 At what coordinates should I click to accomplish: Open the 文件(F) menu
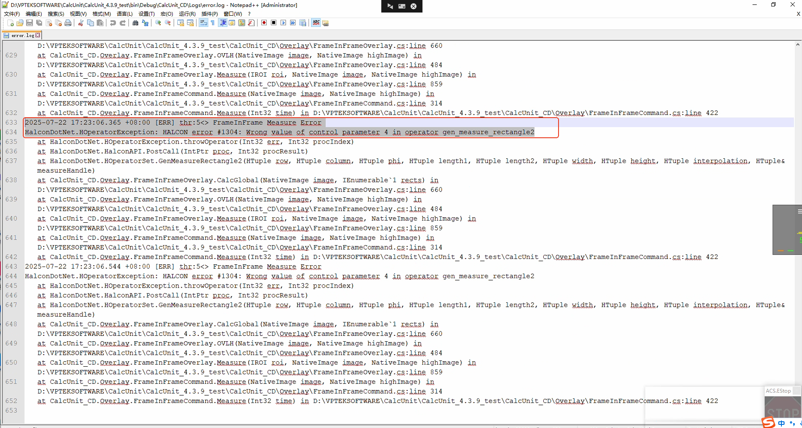pos(12,14)
